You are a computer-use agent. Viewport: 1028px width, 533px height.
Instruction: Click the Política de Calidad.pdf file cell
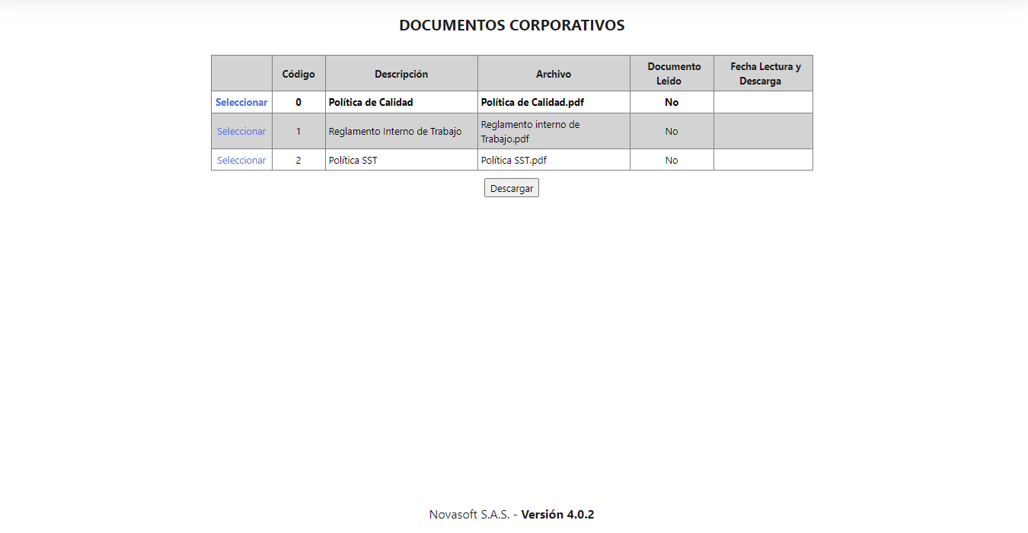(x=554, y=102)
